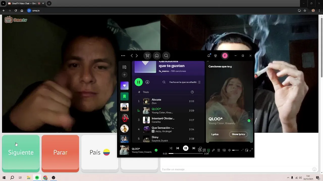Viewport: 323px width, 181px height.
Task: Open the play queue
Action: click(219, 150)
